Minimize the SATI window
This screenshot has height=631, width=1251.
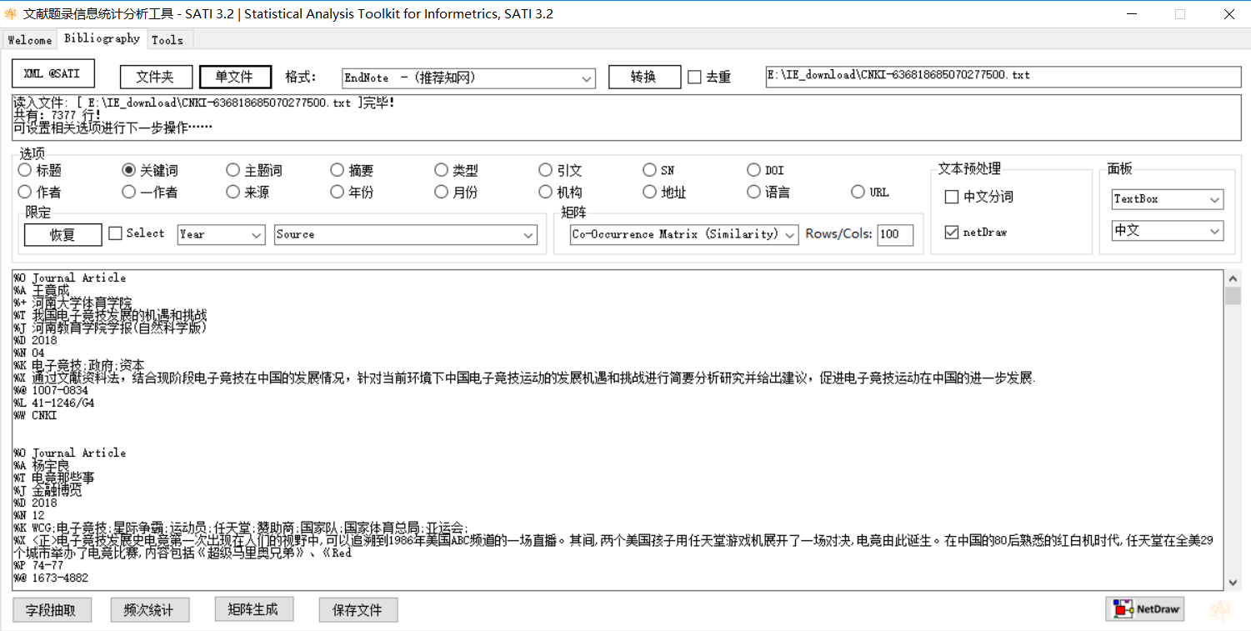tap(1131, 14)
